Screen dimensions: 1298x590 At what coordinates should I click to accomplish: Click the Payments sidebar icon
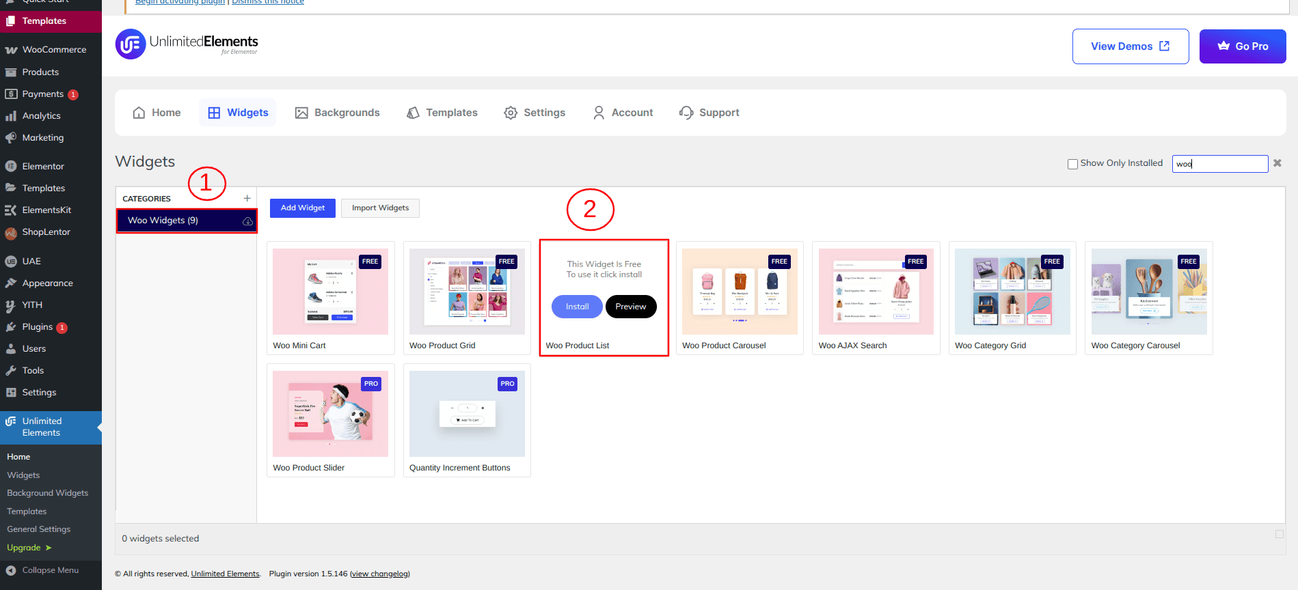(11, 94)
